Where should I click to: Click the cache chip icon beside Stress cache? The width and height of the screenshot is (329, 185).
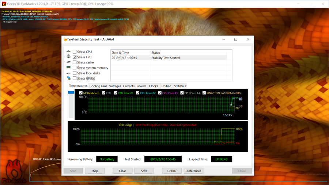pos(68,62)
